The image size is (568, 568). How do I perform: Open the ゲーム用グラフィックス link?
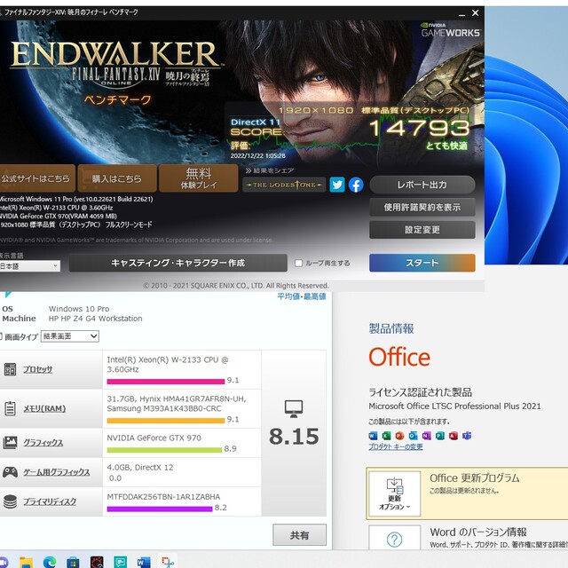pos(57,472)
